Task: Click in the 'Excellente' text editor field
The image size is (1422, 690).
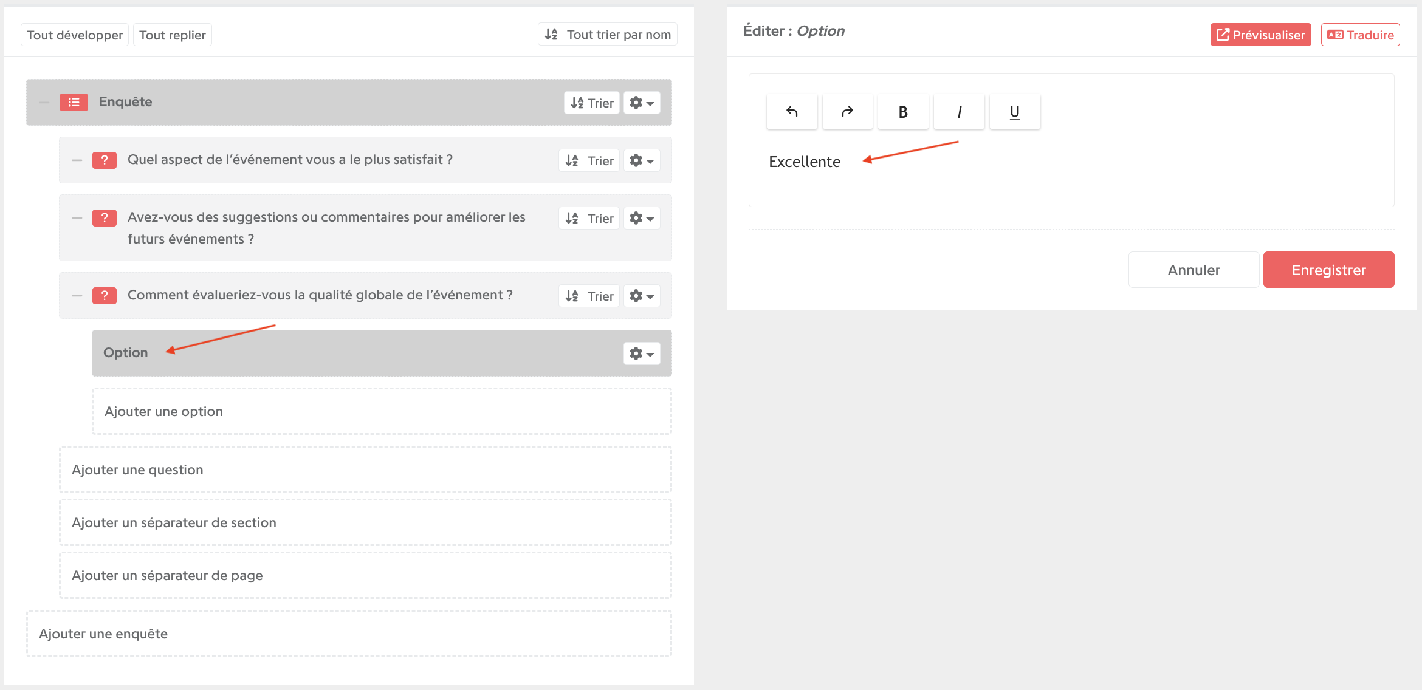Action: pos(1071,163)
